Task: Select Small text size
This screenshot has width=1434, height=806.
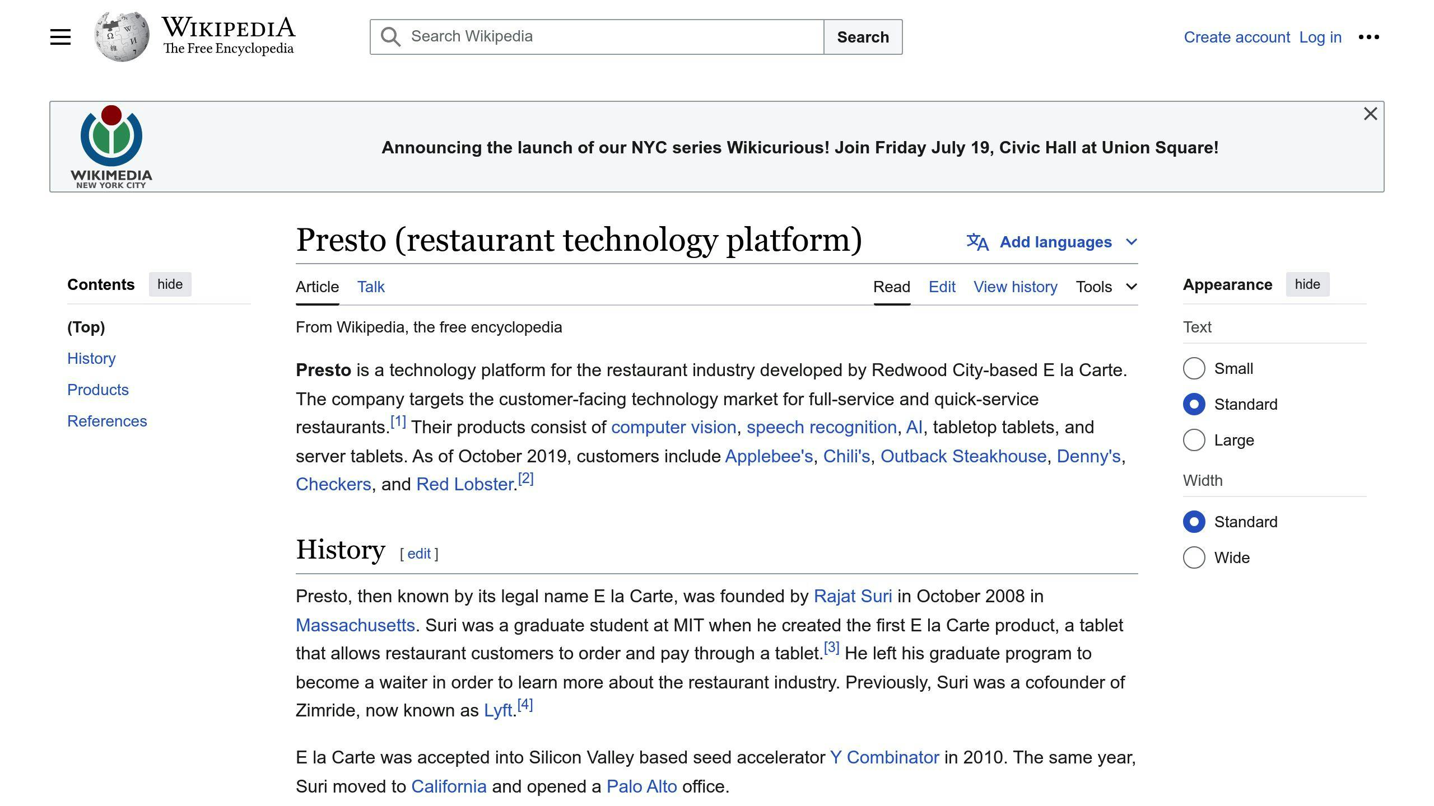Action: coord(1194,368)
